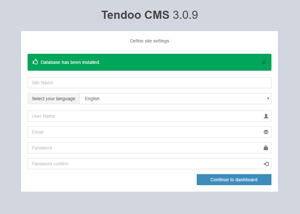The width and height of the screenshot is (300, 214).
Task: Dismiss the Database installed alert
Action: click(263, 63)
